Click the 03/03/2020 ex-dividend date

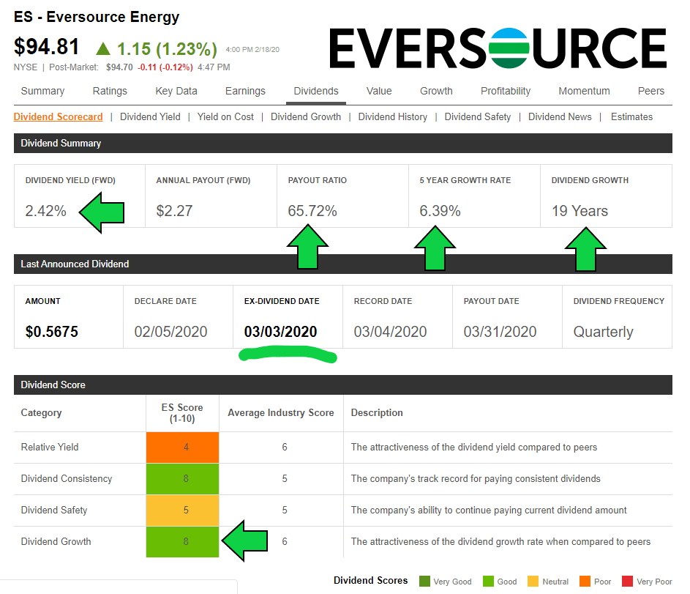[x=280, y=332]
